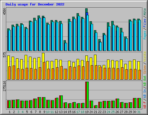The height and width of the screenshot is (115, 148).
Task: Click day 20 on the x-axis
Action: (91, 112)
